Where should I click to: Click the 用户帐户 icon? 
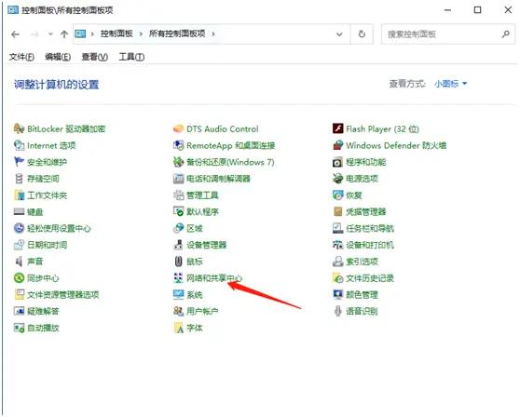178,311
